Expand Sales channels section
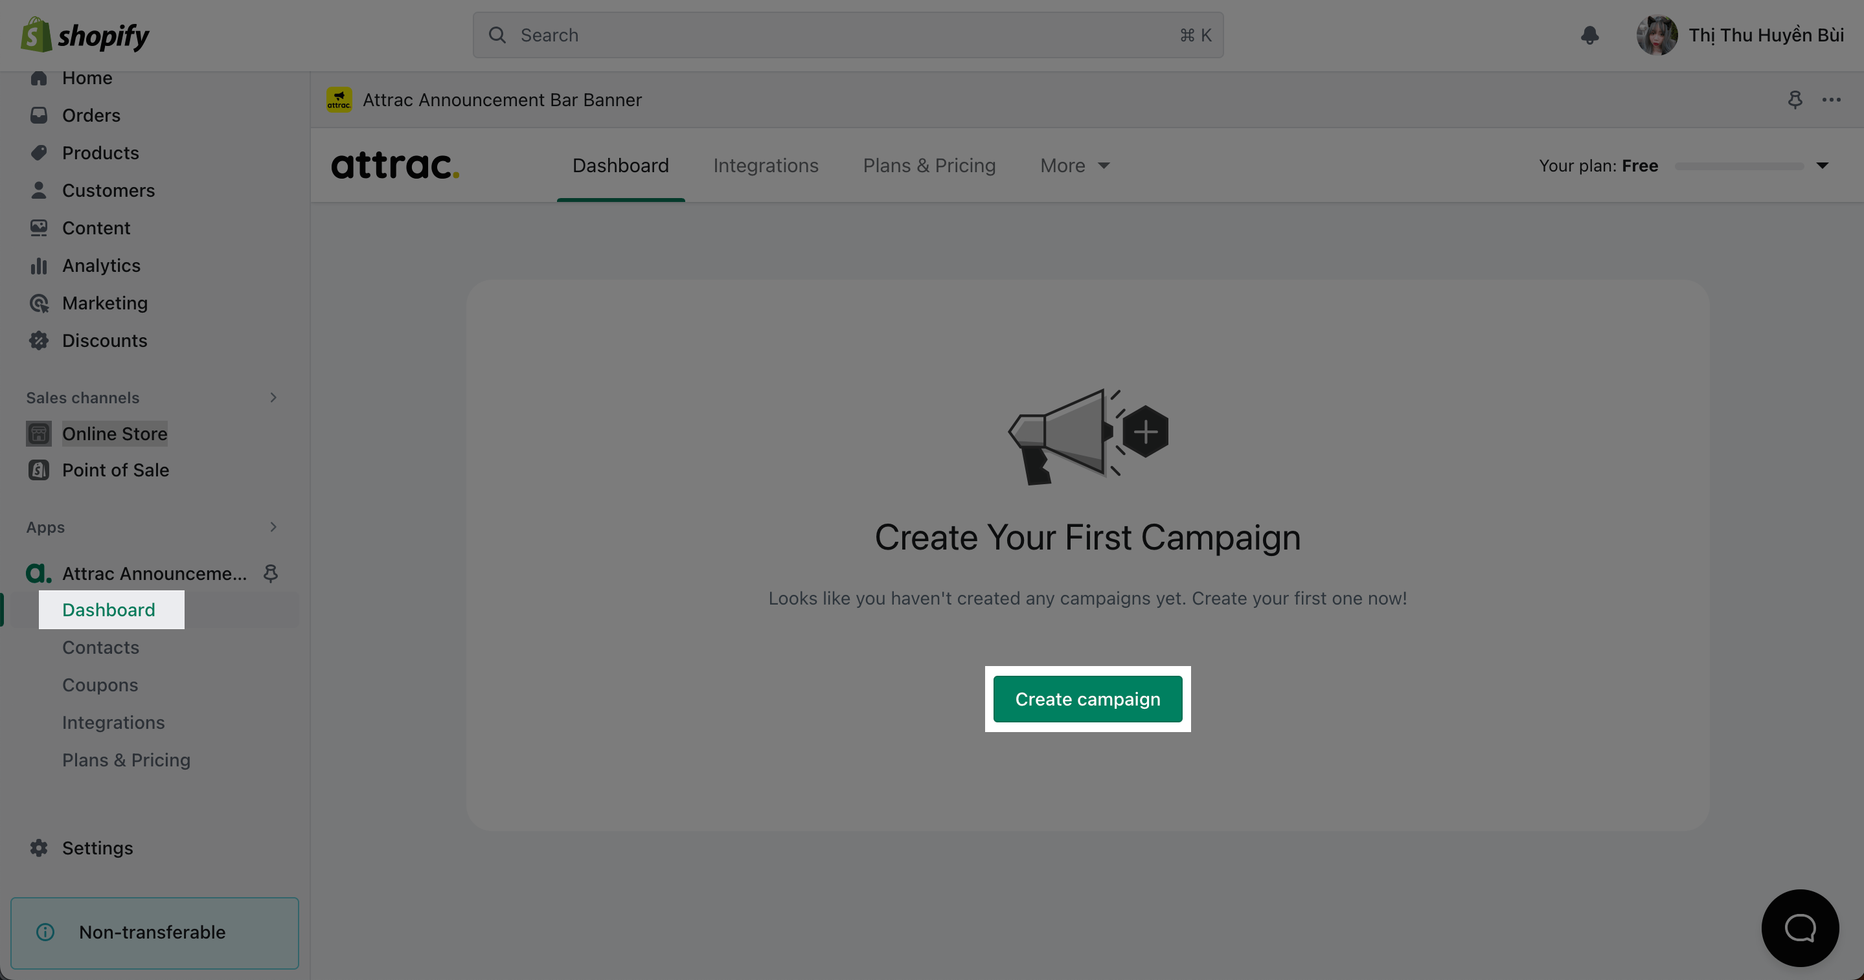The height and width of the screenshot is (980, 1864). (273, 397)
